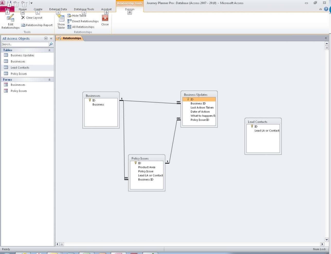The image size is (331, 254).
Task: Open the External Data tab
Action: [x=58, y=9]
